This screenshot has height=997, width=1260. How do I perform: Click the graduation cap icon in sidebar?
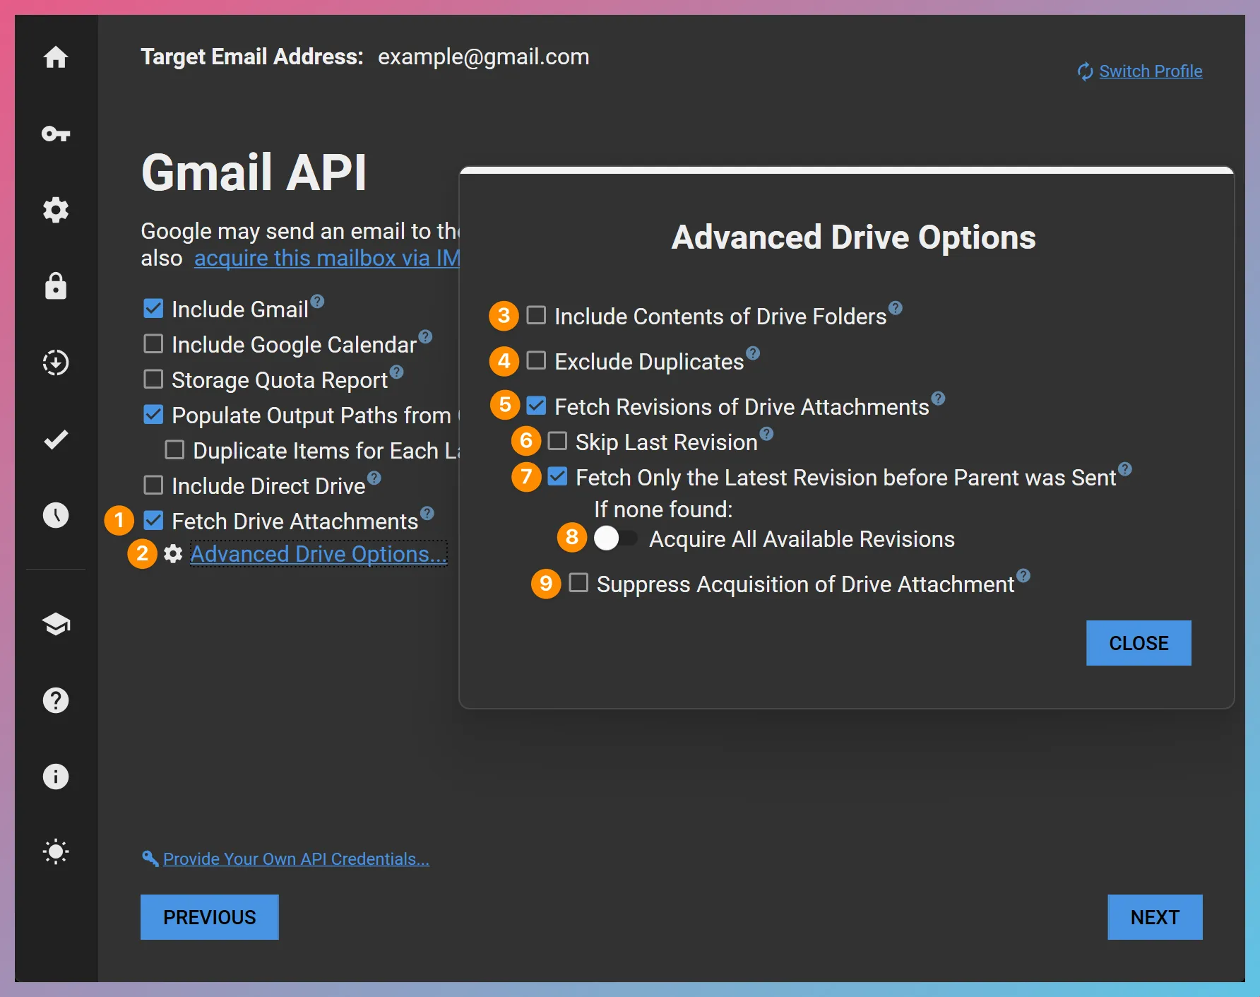(x=56, y=625)
